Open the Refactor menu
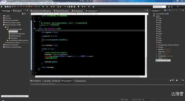 click(x=17, y=4)
